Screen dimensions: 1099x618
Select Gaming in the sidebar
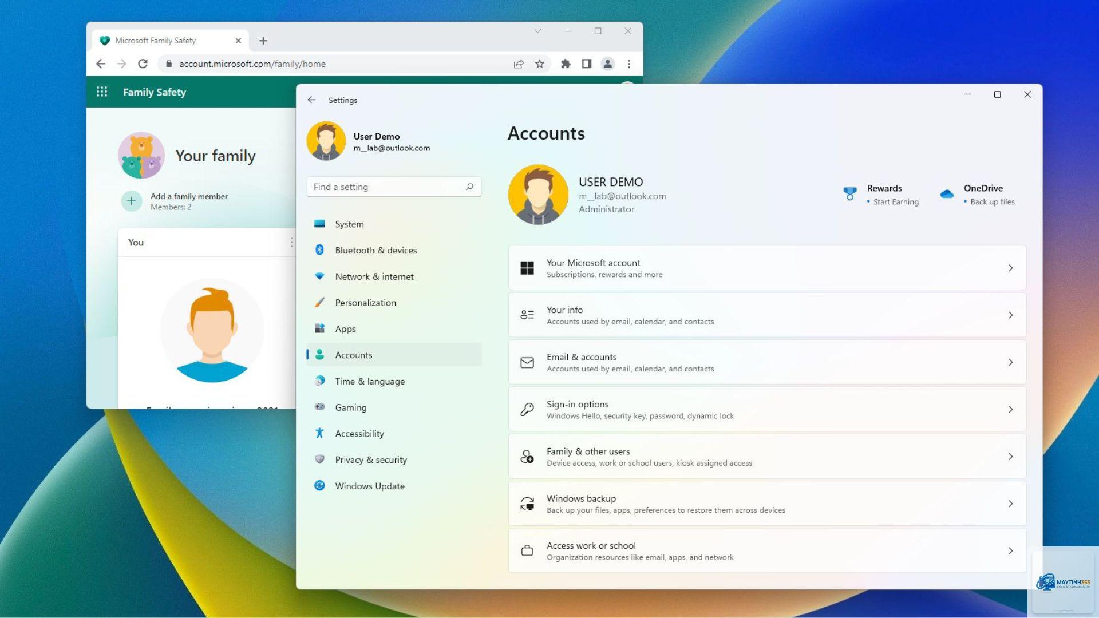click(394, 407)
